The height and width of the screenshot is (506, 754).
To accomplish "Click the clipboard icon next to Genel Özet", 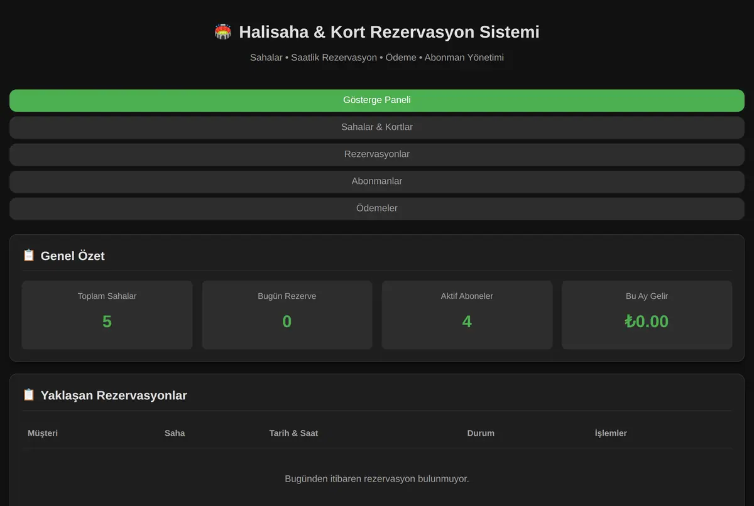I will [x=29, y=256].
